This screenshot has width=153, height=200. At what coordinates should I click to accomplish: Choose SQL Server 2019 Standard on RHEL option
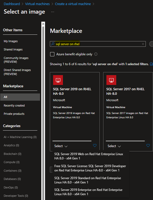tap(88, 180)
